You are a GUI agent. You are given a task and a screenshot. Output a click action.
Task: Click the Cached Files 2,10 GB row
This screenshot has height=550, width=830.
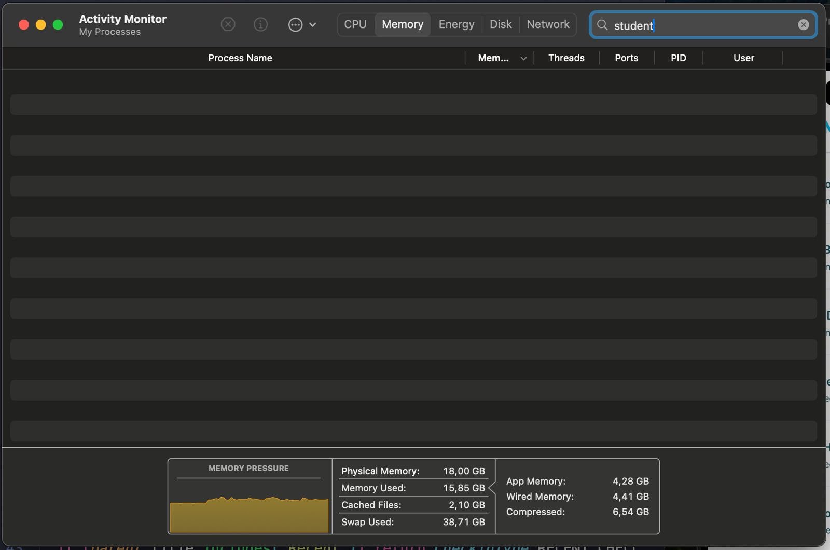point(413,505)
